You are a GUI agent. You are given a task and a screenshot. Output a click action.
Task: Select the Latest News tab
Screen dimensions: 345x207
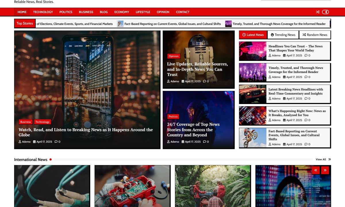click(x=253, y=35)
